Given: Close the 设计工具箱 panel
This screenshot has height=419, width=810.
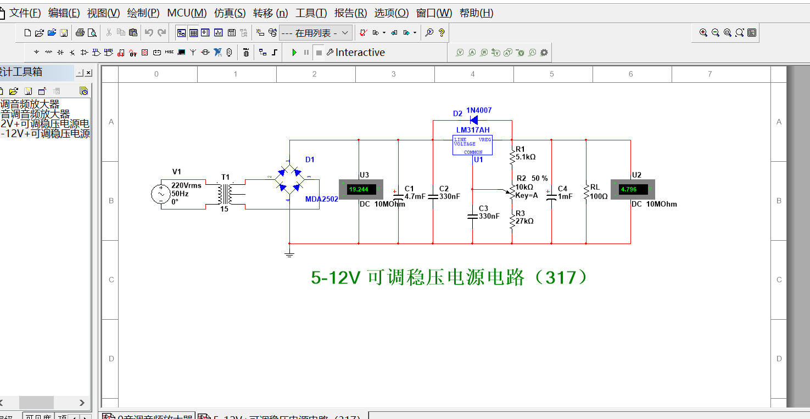Looking at the screenshot, I should tap(88, 73).
